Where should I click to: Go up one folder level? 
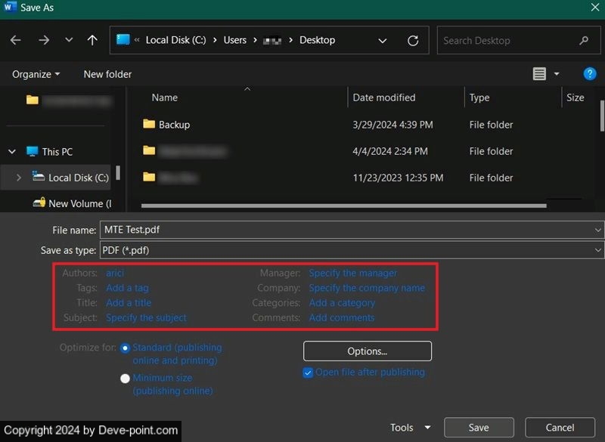pyautogui.click(x=92, y=40)
